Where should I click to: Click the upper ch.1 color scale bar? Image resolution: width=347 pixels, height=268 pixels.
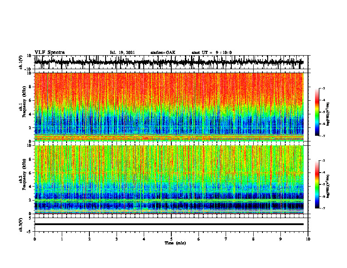point(317,112)
